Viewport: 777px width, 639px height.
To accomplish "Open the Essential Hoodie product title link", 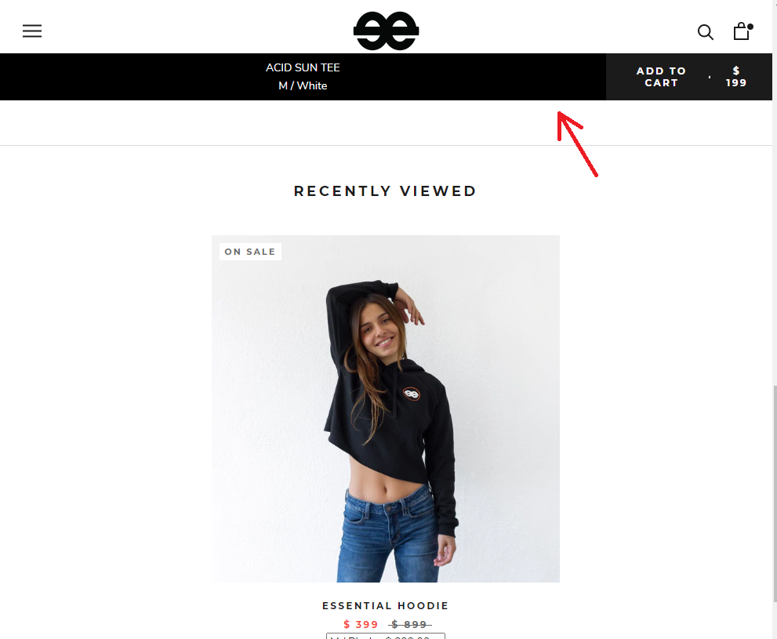I will 386,606.
